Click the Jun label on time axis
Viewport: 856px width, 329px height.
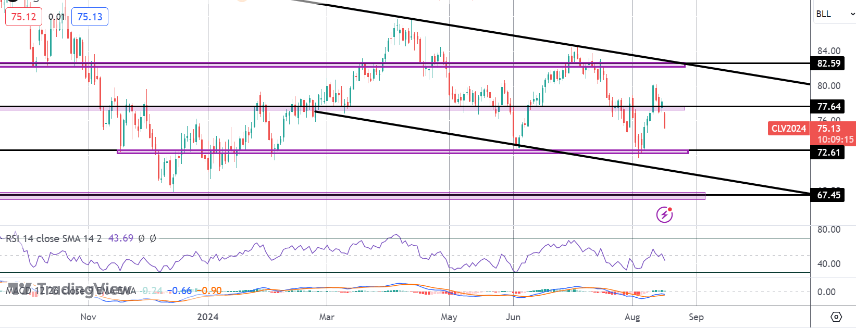click(513, 317)
